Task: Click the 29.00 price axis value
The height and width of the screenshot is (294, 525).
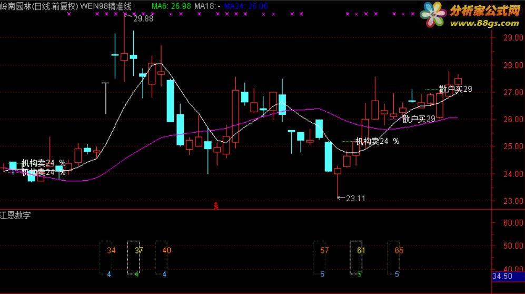Action: click(513, 37)
